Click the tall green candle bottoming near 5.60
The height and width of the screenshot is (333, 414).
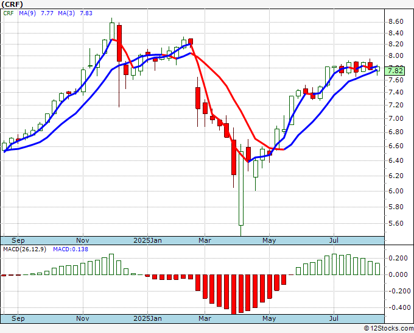[x=241, y=188]
